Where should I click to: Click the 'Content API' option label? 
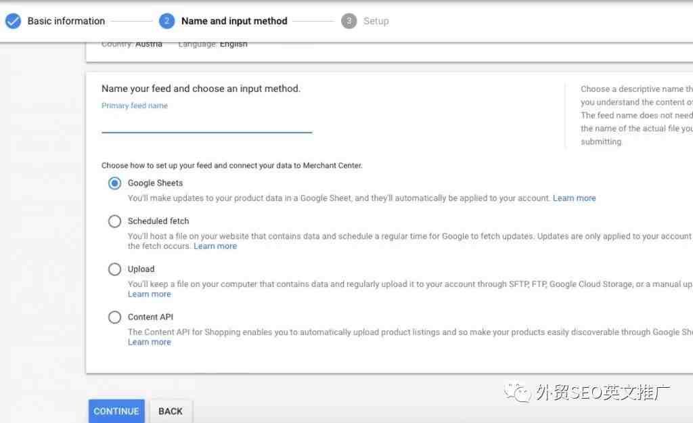[x=150, y=317]
